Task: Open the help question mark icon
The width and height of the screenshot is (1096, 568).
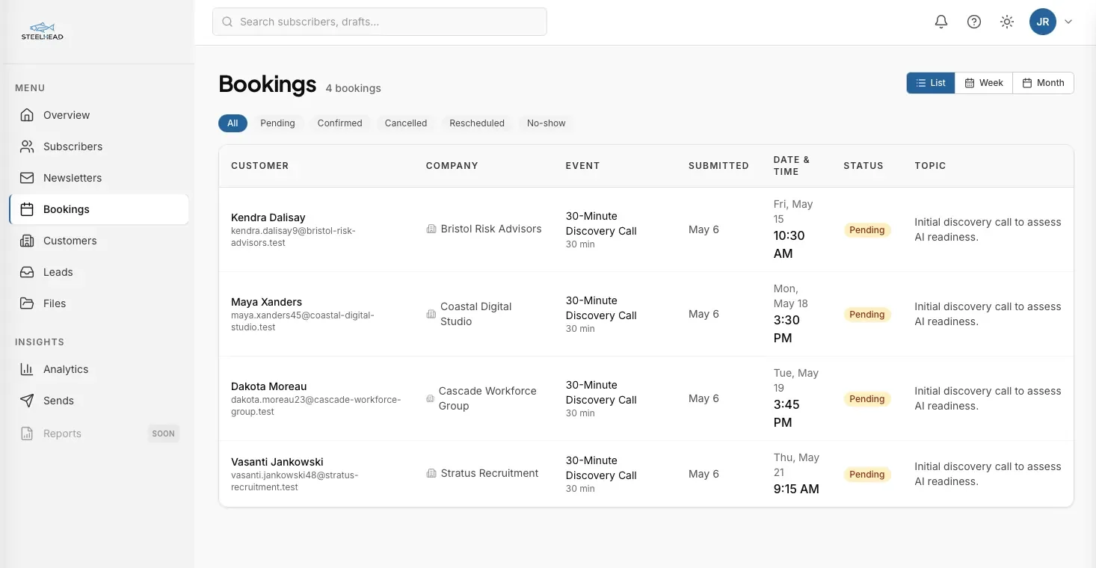Action: [x=974, y=22]
